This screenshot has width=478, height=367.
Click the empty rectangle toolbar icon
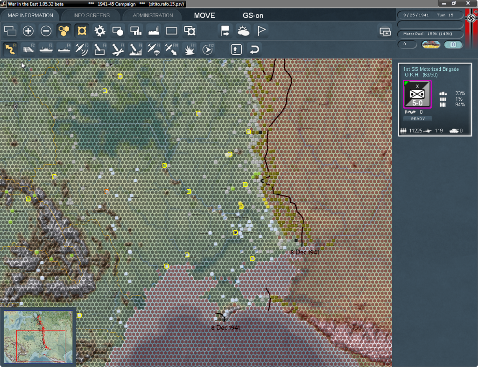coord(171,31)
